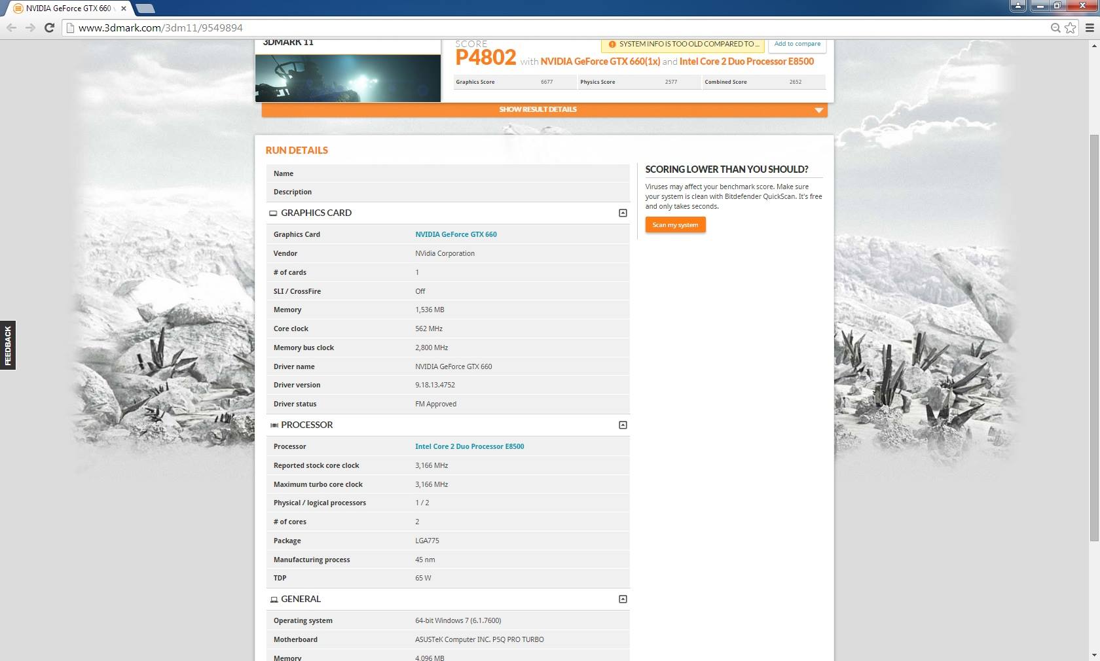Click the Manufacturing process value 45 nm

pyautogui.click(x=425, y=560)
